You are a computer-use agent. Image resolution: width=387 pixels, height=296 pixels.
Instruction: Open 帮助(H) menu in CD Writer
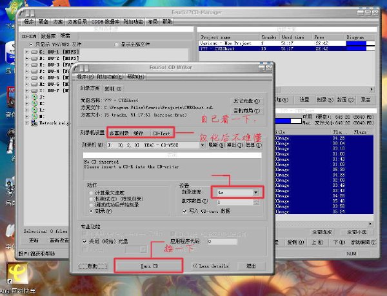pos(135,77)
